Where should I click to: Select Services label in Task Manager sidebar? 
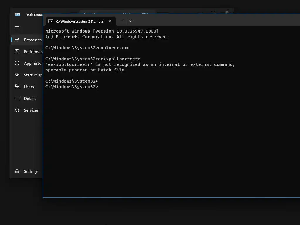tap(31, 110)
